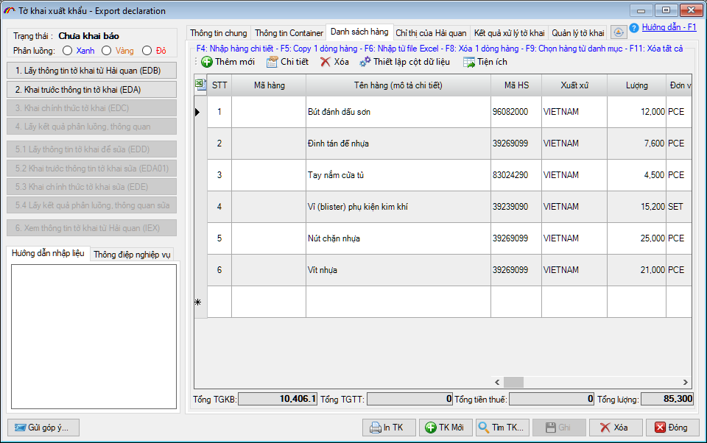Select the Đỏ radio button

[x=147, y=51]
